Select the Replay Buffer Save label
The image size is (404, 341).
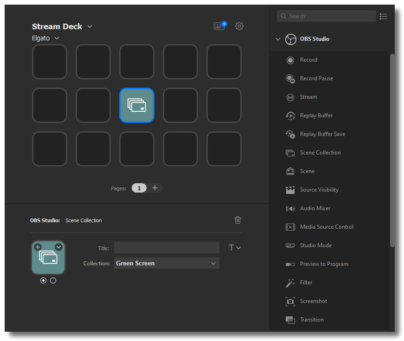pos(322,134)
